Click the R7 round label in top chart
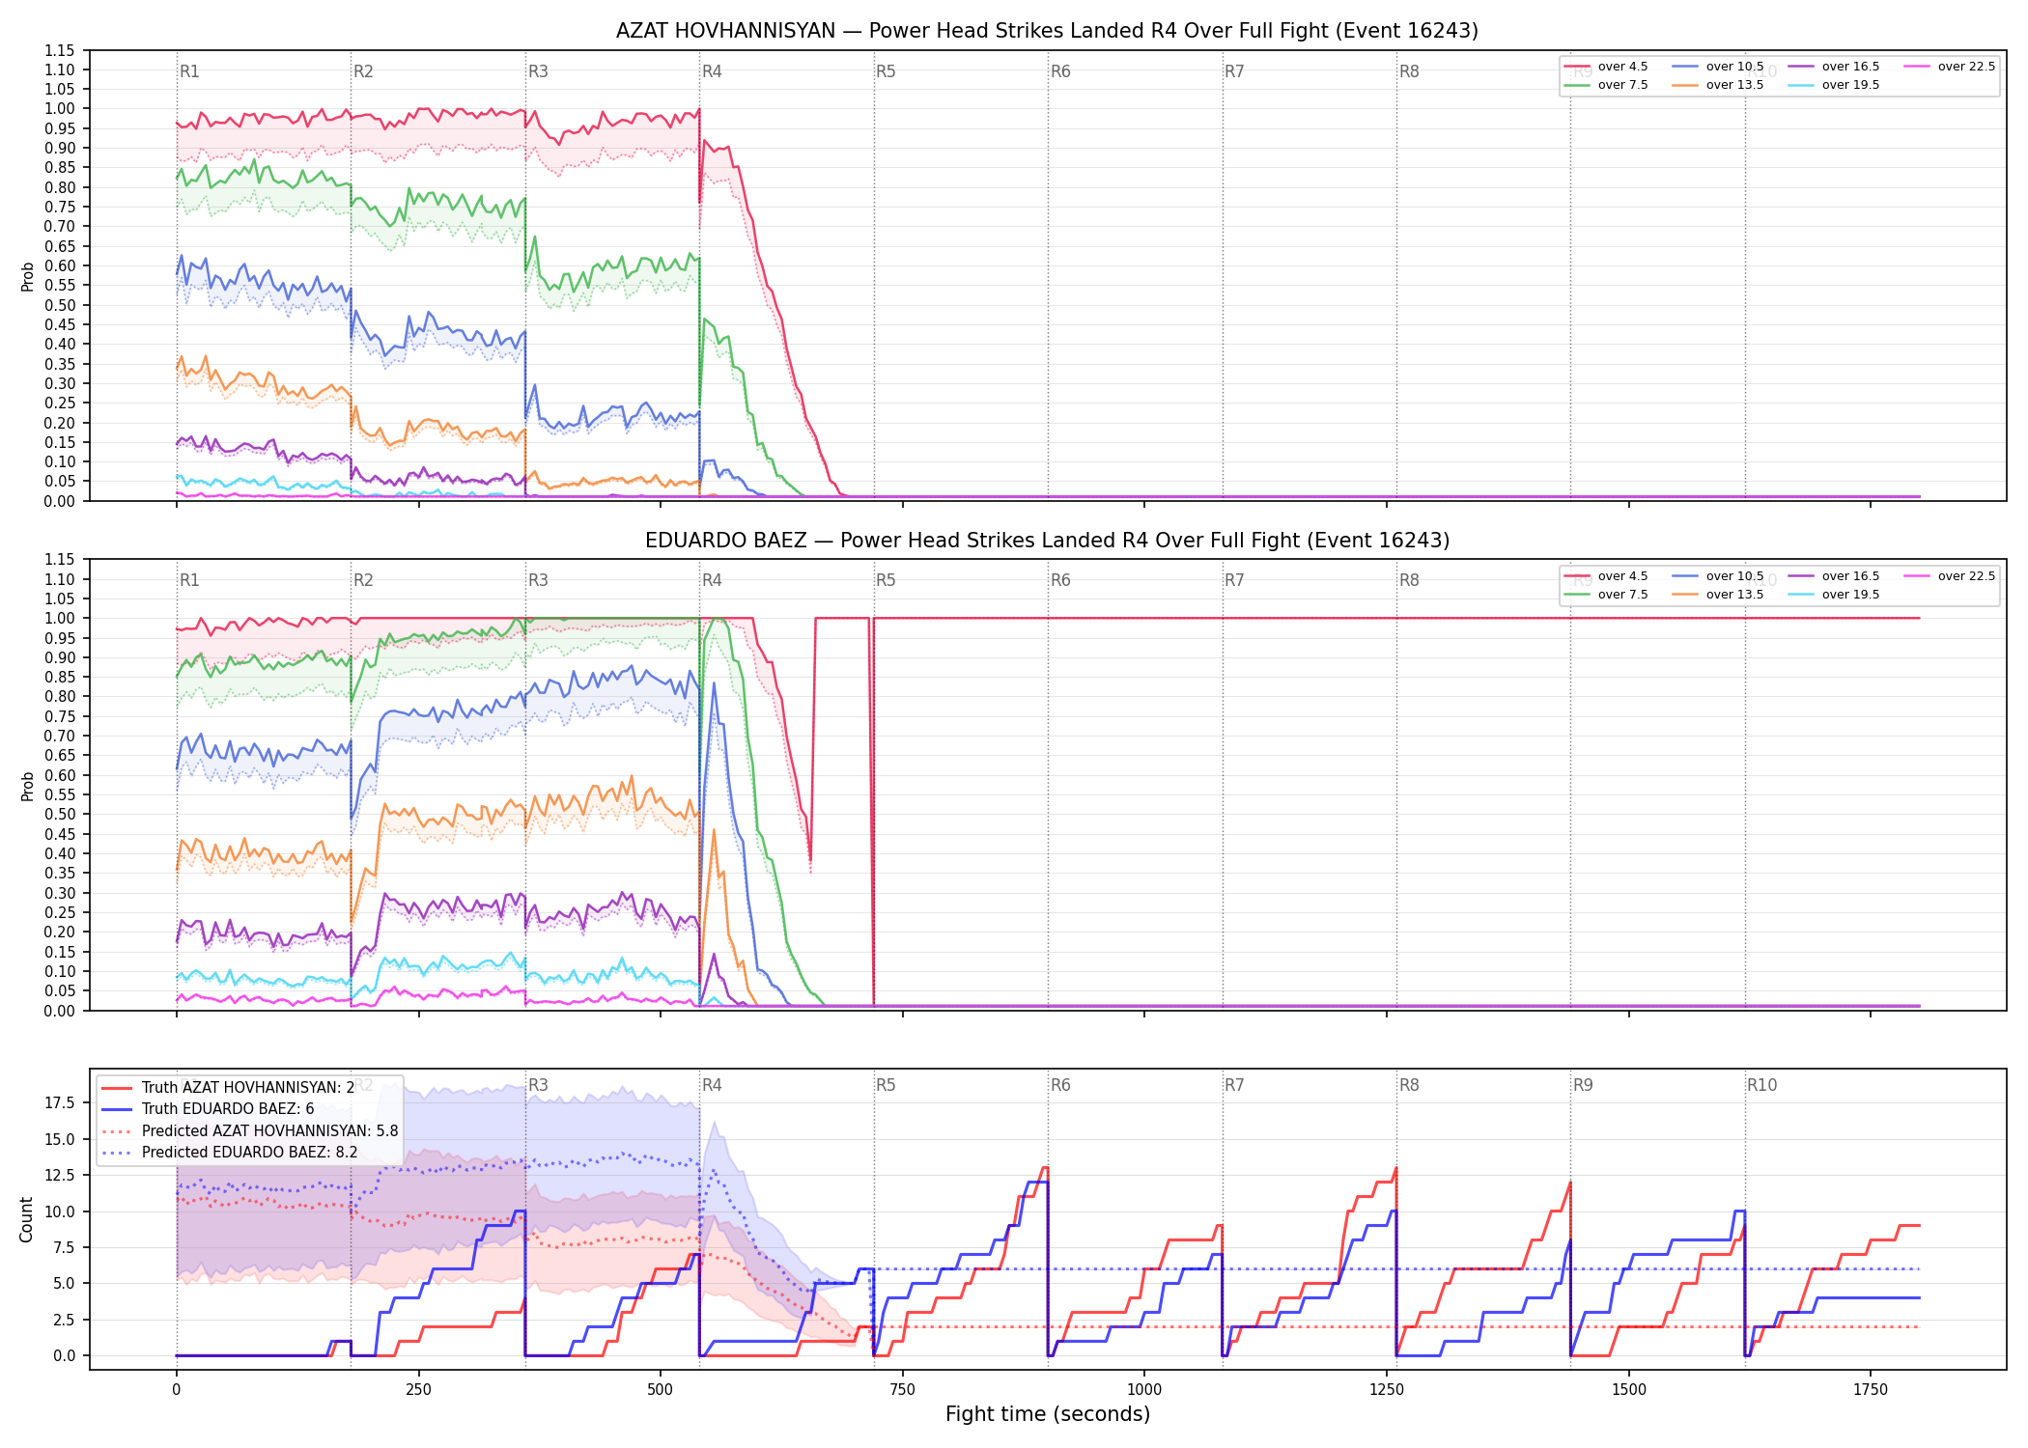The image size is (2028, 1448). click(1234, 71)
